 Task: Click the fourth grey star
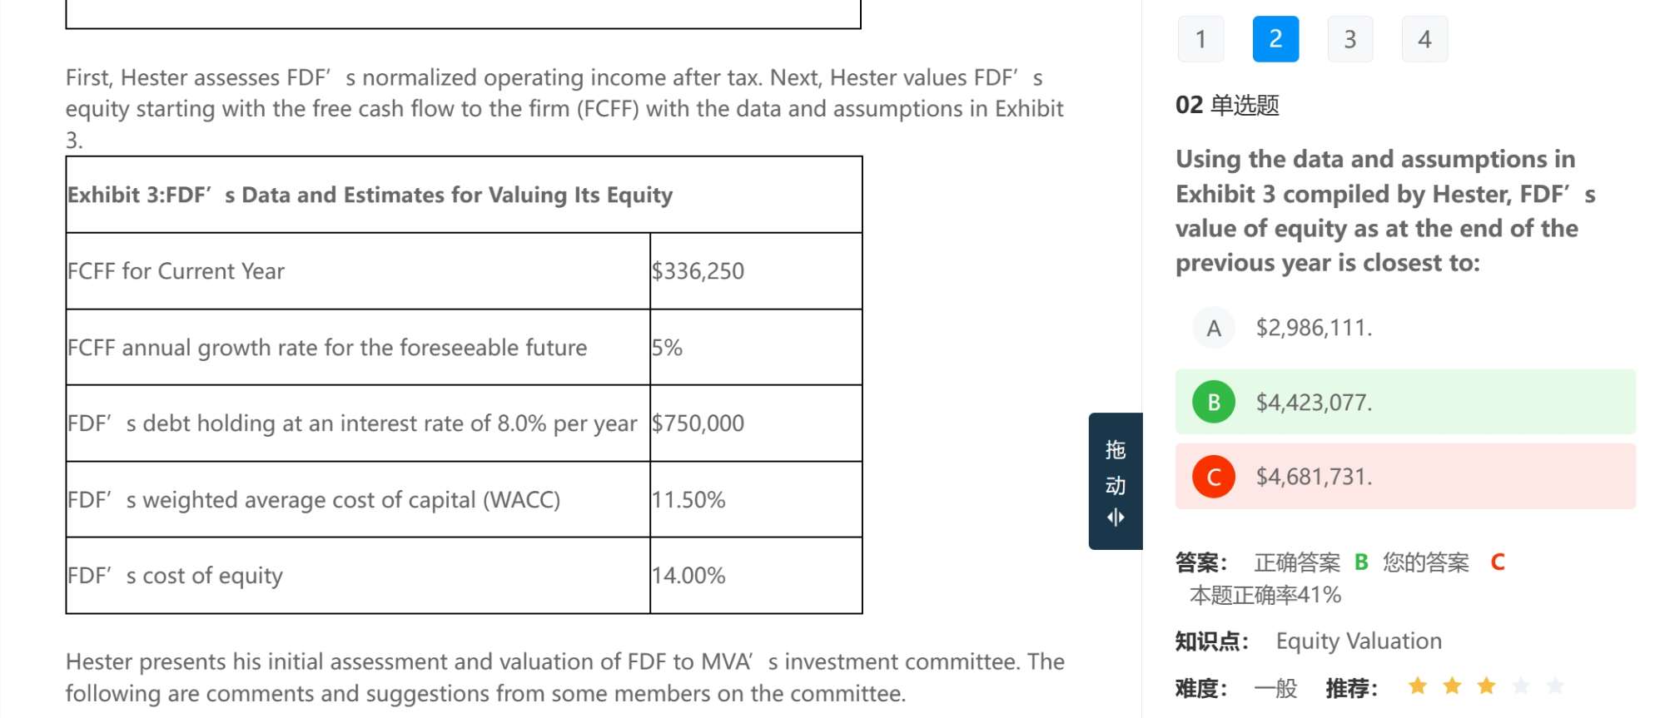1521,686
